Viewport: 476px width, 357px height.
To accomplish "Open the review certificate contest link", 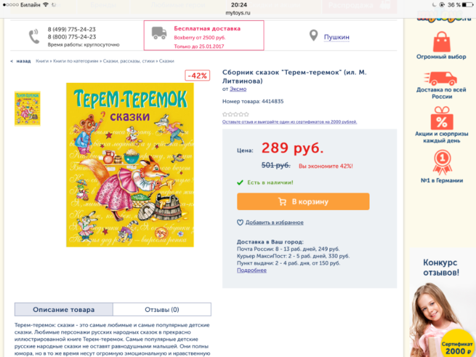I will (x=289, y=122).
